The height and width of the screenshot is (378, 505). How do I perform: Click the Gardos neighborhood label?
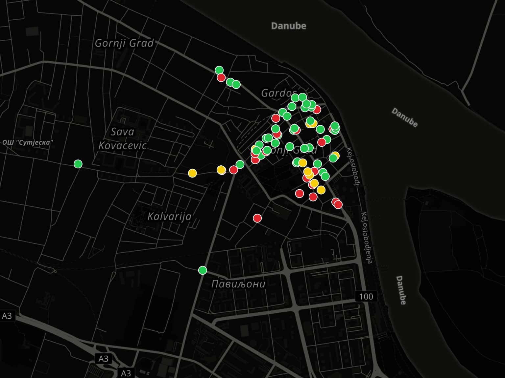pyautogui.click(x=278, y=94)
